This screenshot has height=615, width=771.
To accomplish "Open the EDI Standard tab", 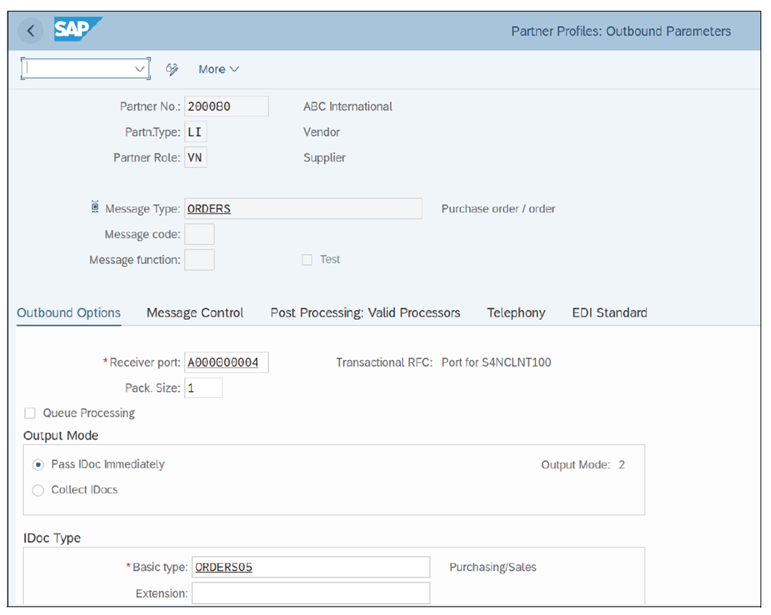I will tap(609, 313).
